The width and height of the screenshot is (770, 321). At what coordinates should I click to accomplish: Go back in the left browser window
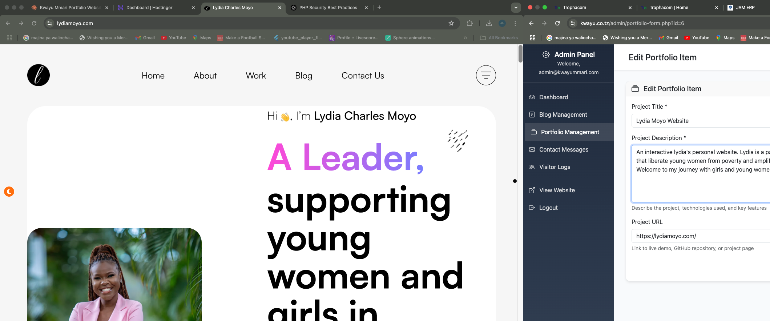coord(8,23)
